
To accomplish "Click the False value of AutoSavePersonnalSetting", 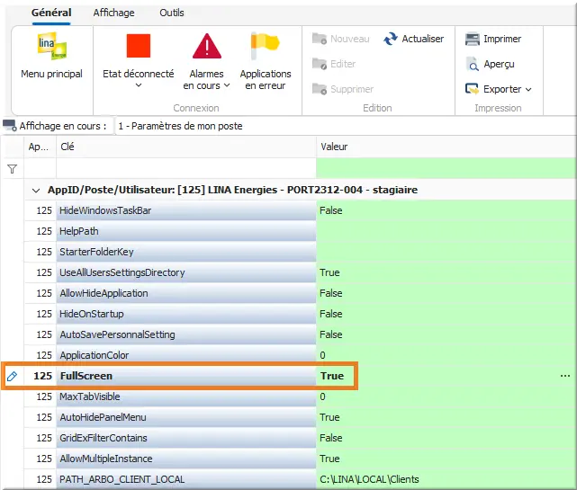I will click(x=331, y=334).
